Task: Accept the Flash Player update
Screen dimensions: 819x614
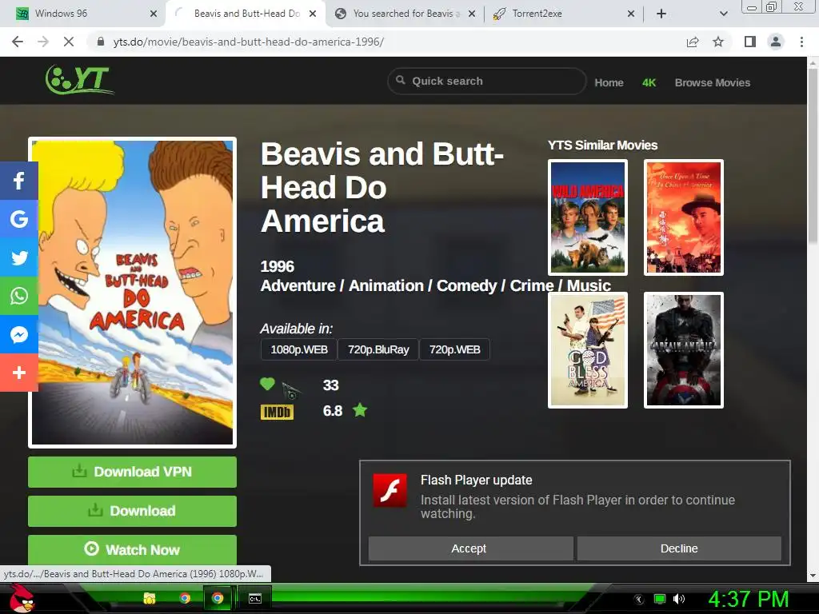Action: pyautogui.click(x=470, y=548)
